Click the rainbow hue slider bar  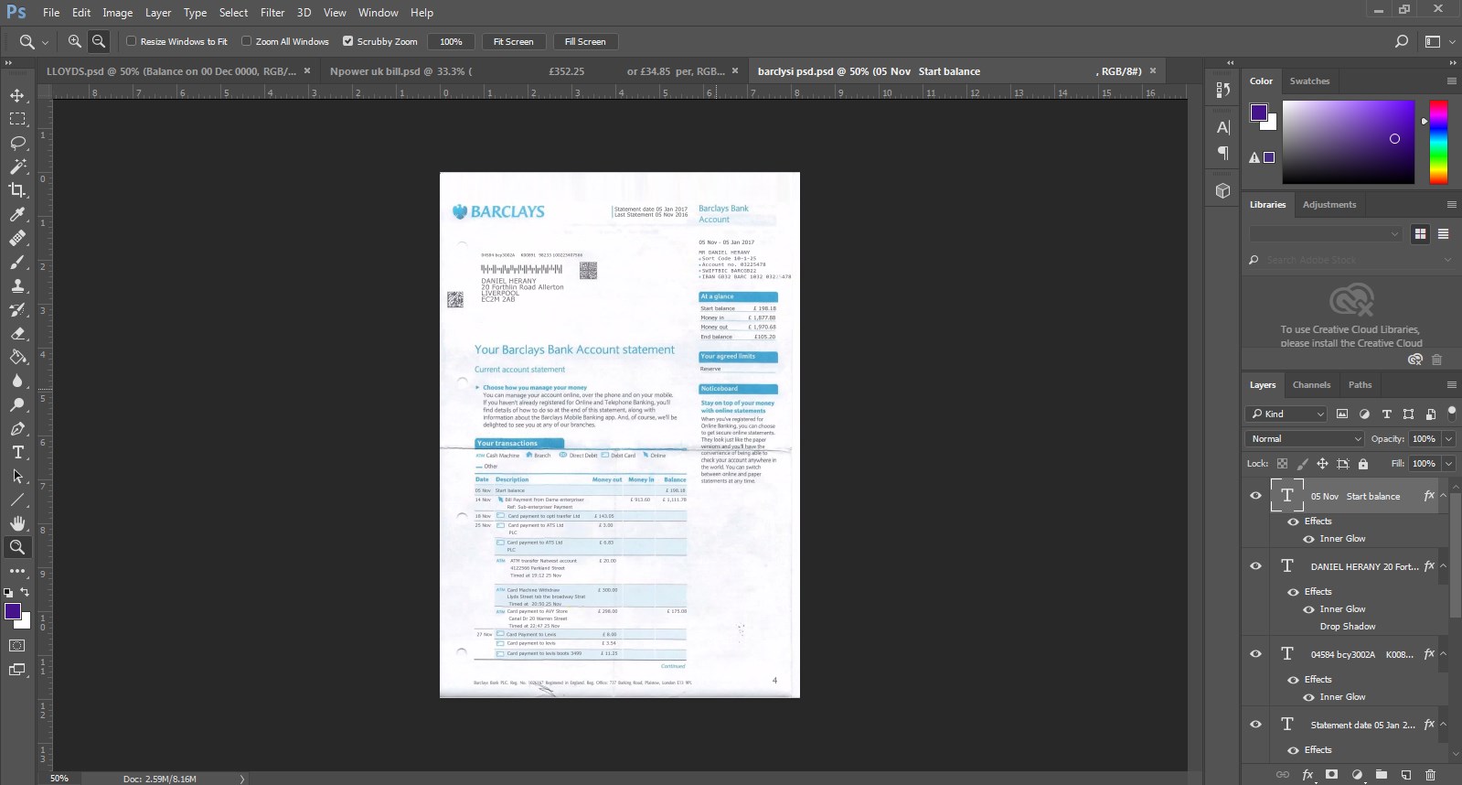pos(1438,142)
